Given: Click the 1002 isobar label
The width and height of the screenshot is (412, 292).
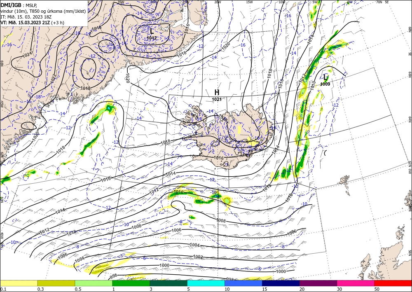Looking at the screenshot, I should coord(198,257).
